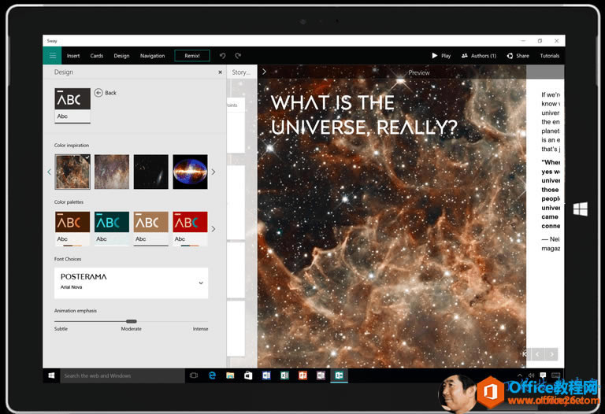This screenshot has width=605, height=414.
Task: Launch Microsoft Edge from the taskbar
Action: coord(212,375)
